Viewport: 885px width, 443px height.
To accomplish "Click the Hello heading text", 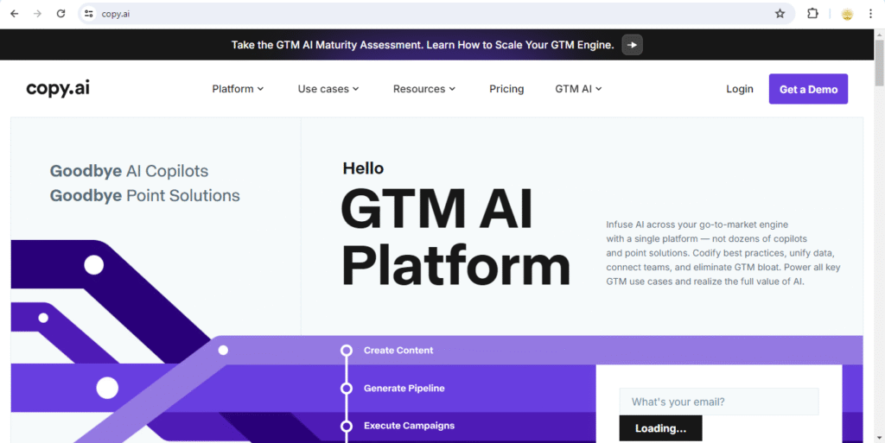I will 363,168.
